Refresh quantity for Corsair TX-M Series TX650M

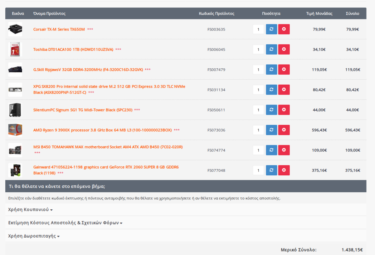coord(272,29)
